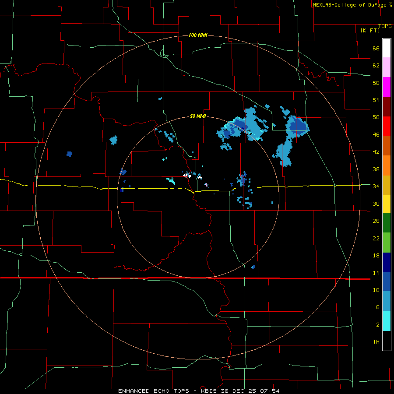This screenshot has width=394, height=394.
Task: Click the orange swatch near 38
Action: tap(387, 165)
